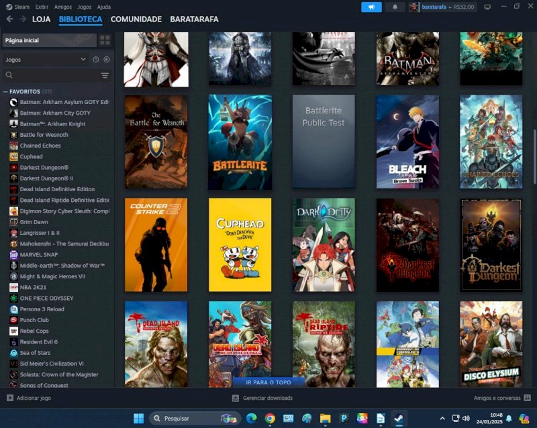Screen dimensions: 537x428
Task: Open Counter-Strike 2 cover
Action: click(x=156, y=245)
